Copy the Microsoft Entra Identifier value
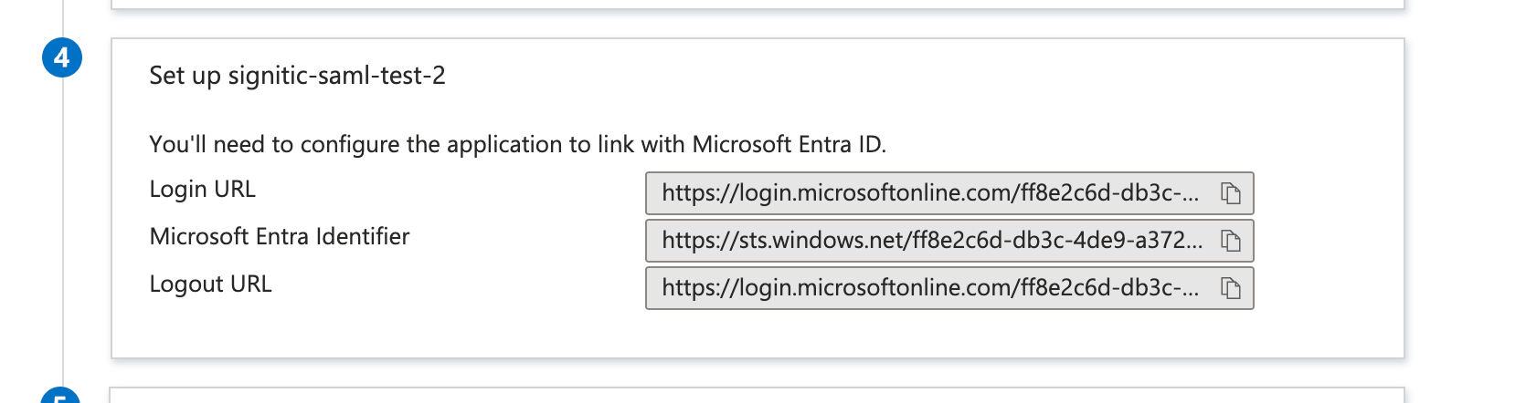This screenshot has height=403, width=1526. pos(1231,241)
